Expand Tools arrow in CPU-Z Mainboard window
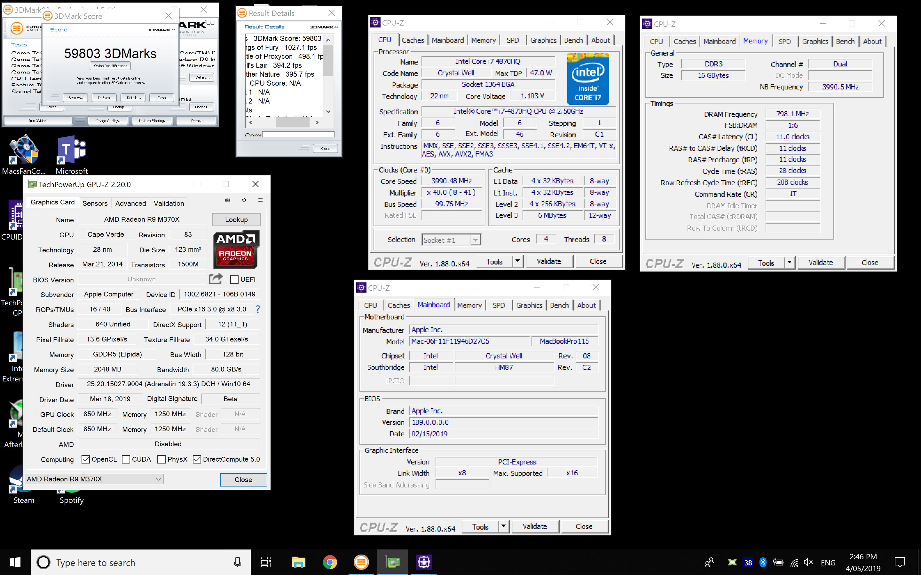Screen dimensions: 921x575 pyautogui.click(x=503, y=527)
